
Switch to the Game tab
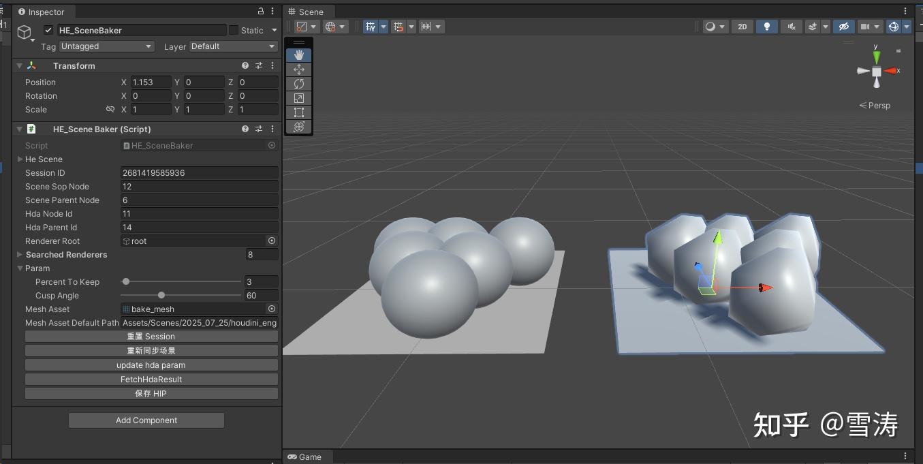tap(307, 457)
